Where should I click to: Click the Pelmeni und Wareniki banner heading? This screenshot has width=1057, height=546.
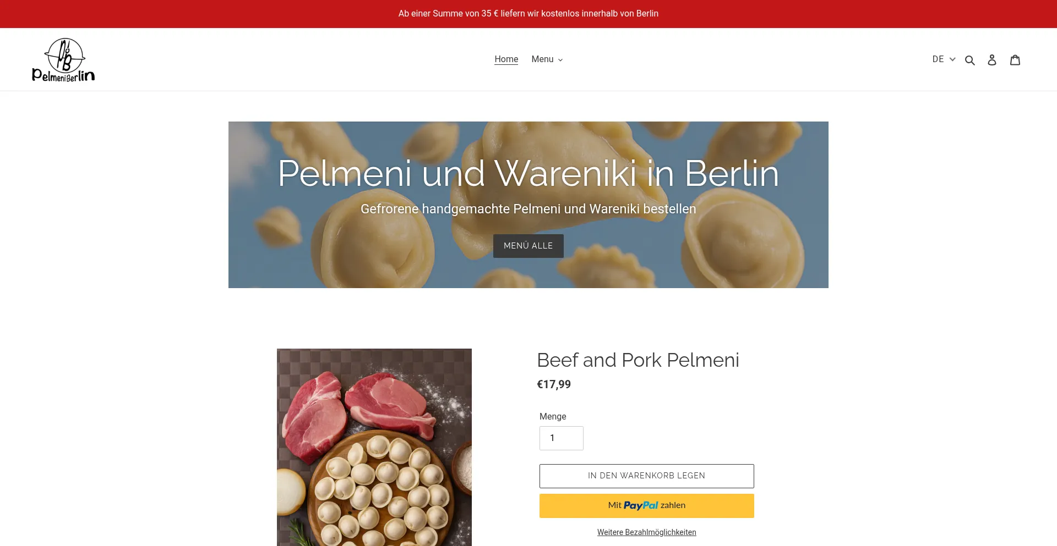point(528,173)
